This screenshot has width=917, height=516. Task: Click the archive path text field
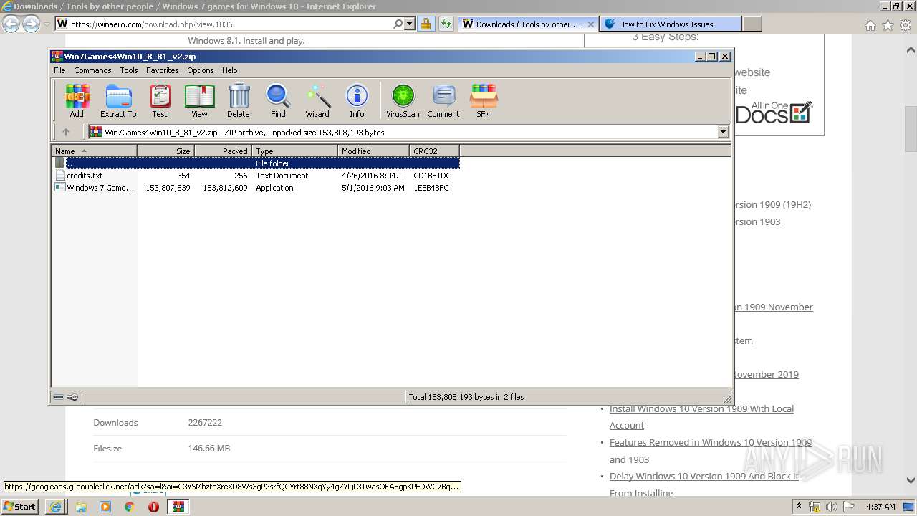tap(403, 132)
